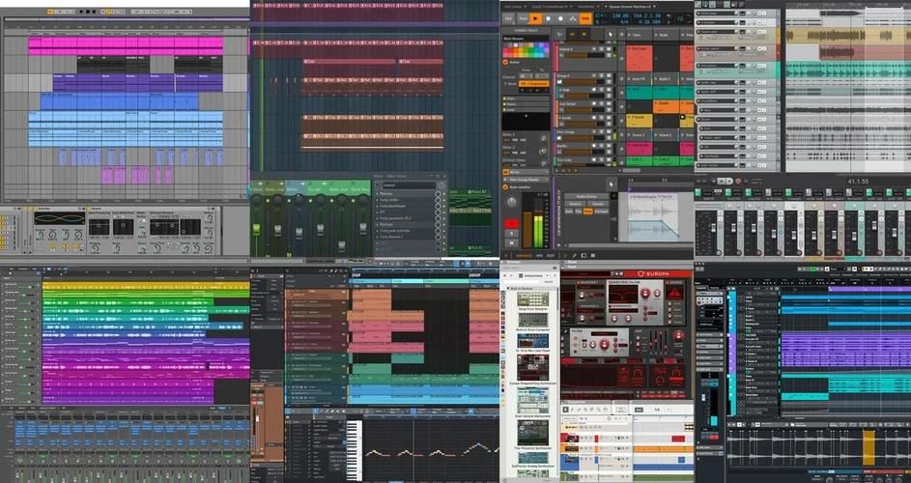This screenshot has width=911, height=483.
Task: Switch to the Quasar Drone Machine project tab
Action: pyautogui.click(x=626, y=5)
